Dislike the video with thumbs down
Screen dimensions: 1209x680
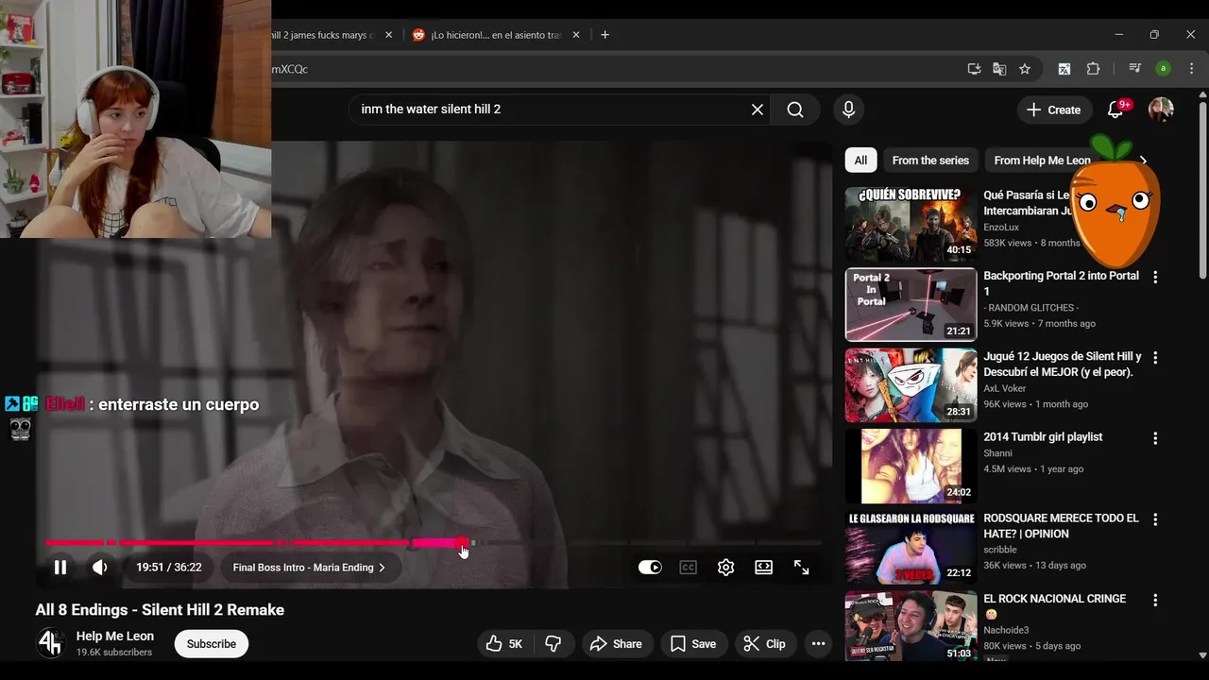pos(553,644)
